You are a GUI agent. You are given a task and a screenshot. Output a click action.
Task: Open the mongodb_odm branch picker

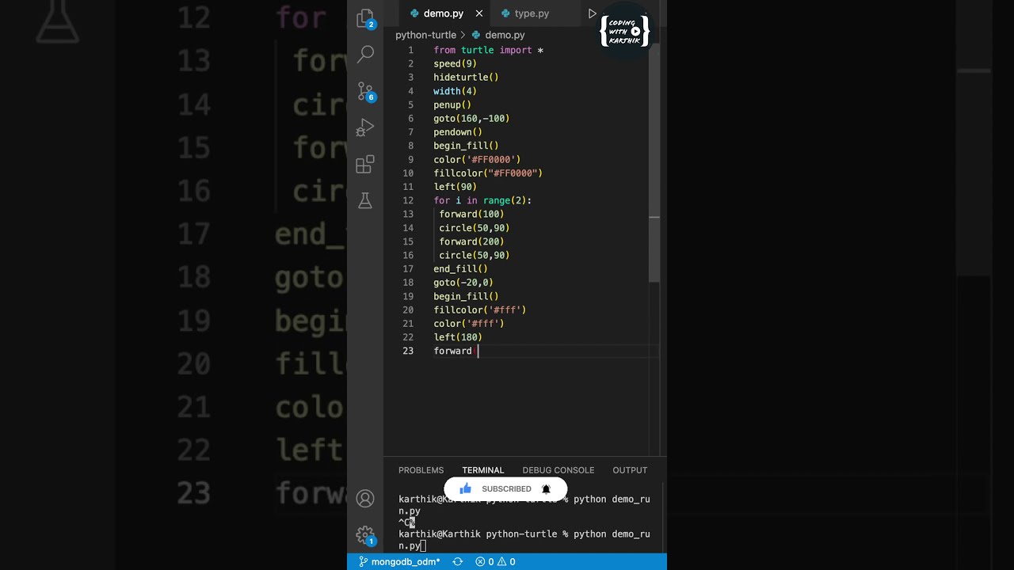(399, 562)
